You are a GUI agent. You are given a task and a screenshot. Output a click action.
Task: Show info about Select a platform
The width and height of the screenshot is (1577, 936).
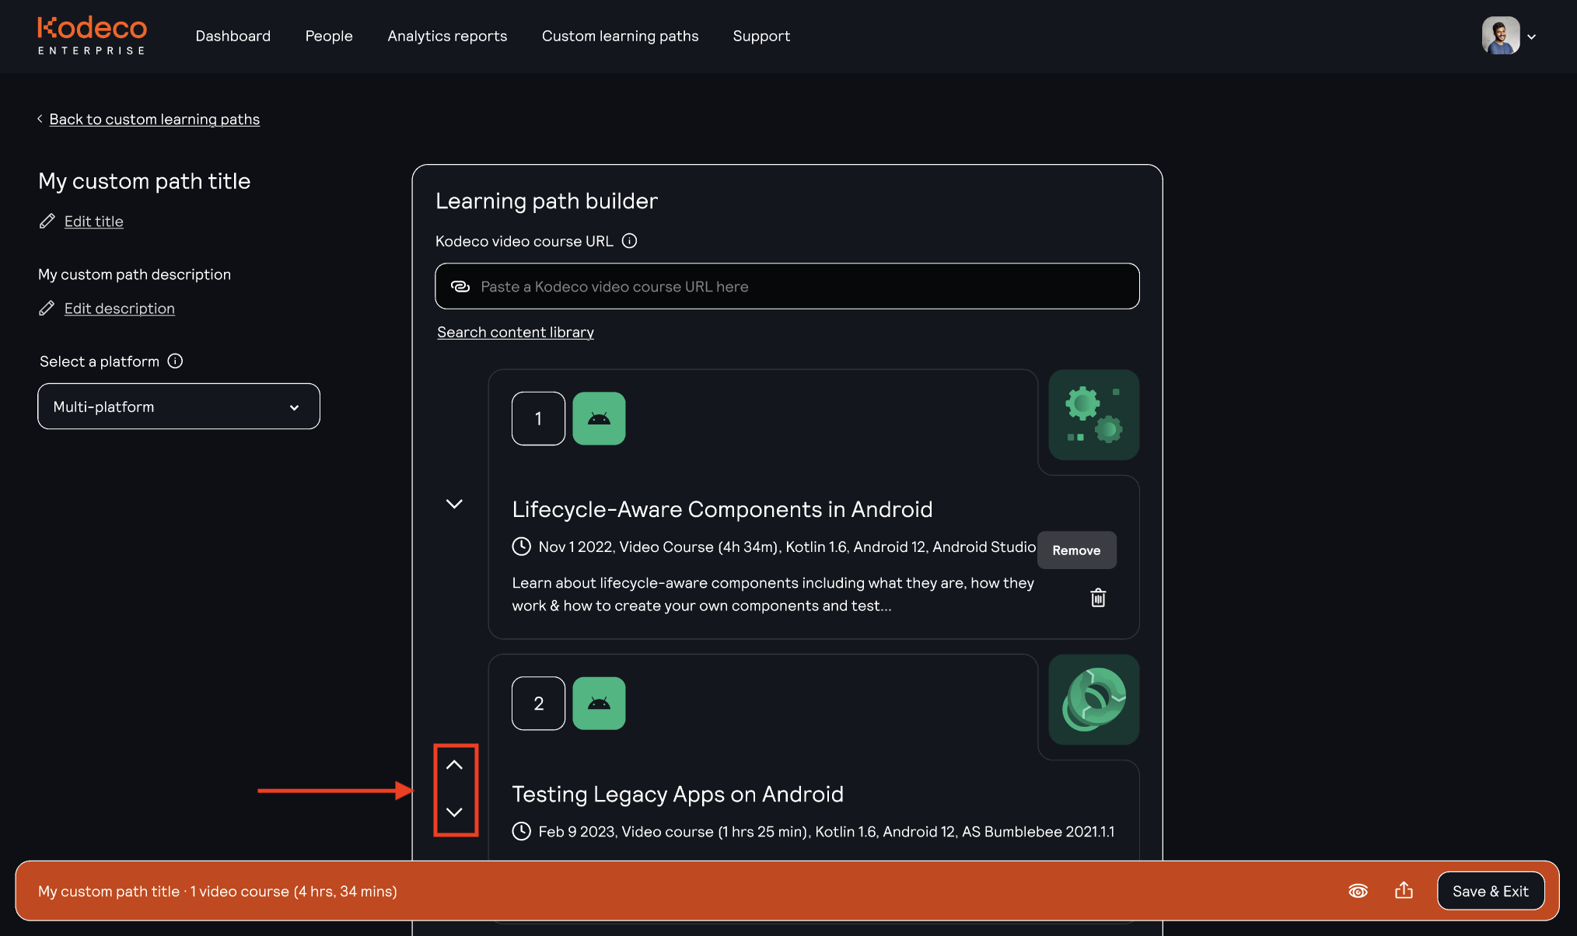coord(176,361)
